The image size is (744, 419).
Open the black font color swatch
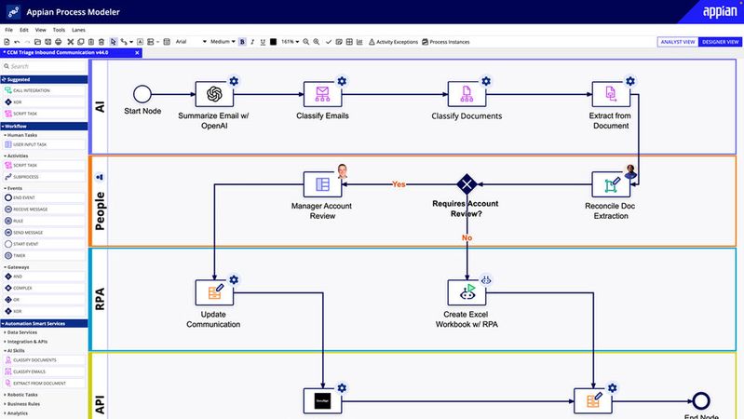coord(273,42)
